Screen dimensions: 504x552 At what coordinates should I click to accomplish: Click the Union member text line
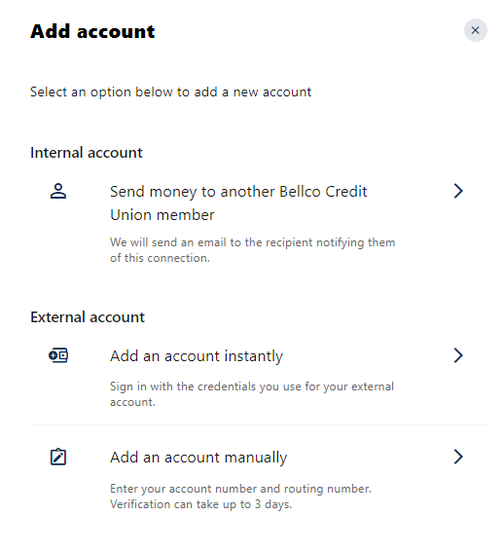(x=162, y=215)
